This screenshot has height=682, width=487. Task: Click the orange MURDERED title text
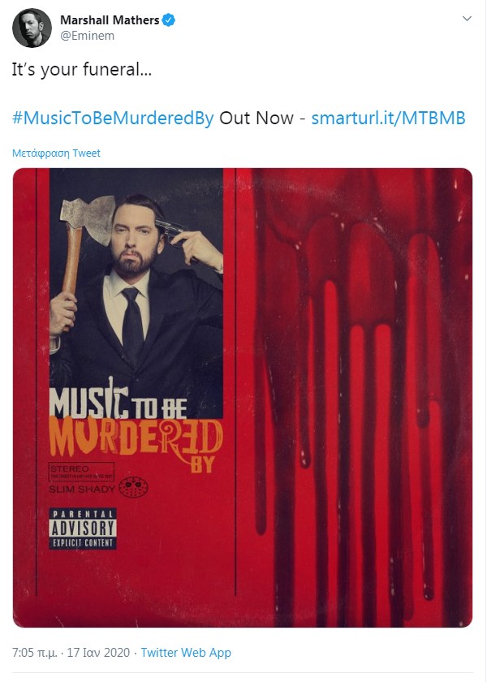pos(136,438)
